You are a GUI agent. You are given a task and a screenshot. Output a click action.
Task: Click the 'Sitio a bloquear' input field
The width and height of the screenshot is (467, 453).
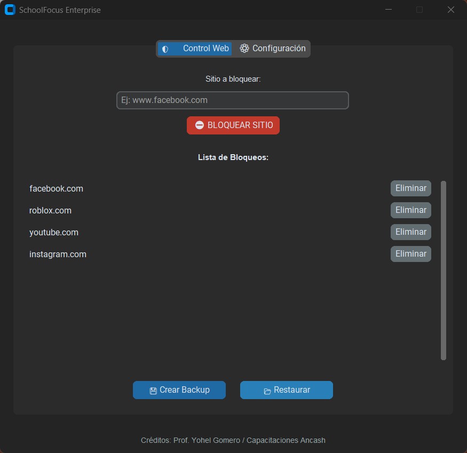(233, 100)
